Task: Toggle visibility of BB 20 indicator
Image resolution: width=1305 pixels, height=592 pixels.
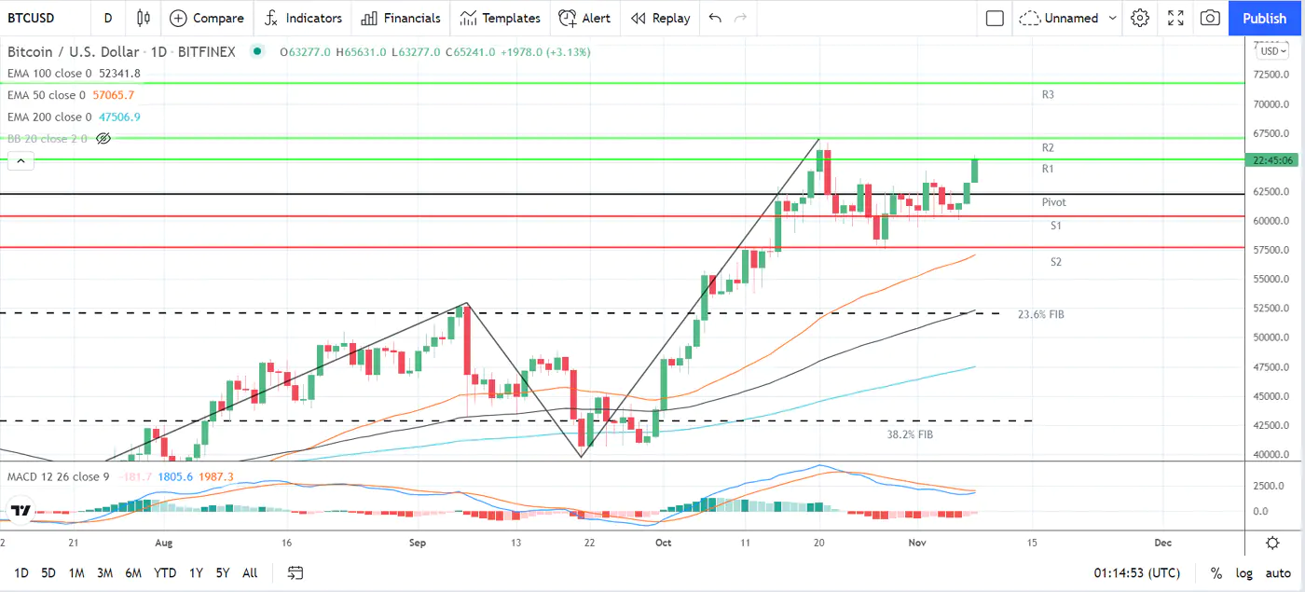Action: pos(103,138)
